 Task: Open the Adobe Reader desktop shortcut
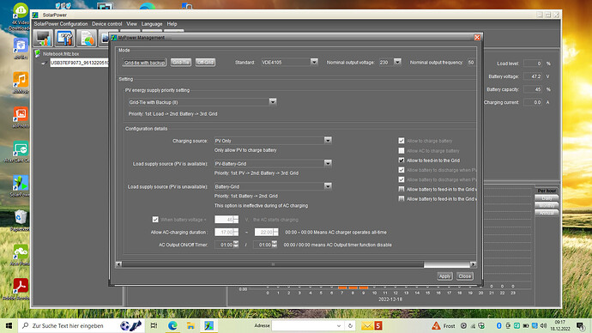[21, 289]
